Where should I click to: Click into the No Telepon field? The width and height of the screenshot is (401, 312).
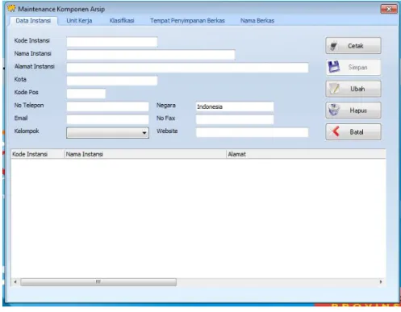pyautogui.click(x=107, y=106)
